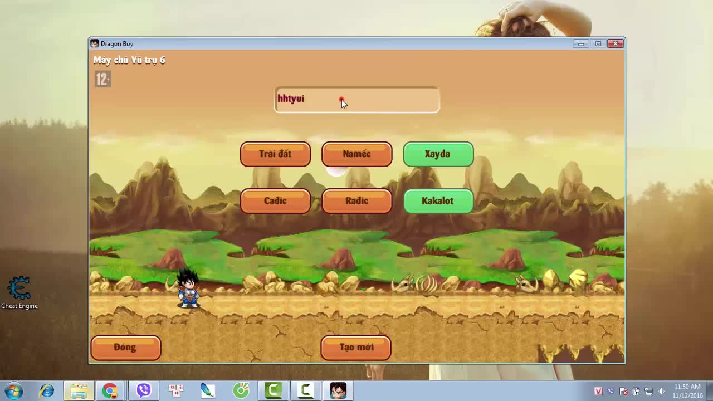This screenshot has height=401, width=713.
Task: Maximize the Dragon Boy window
Action: (x=598, y=43)
